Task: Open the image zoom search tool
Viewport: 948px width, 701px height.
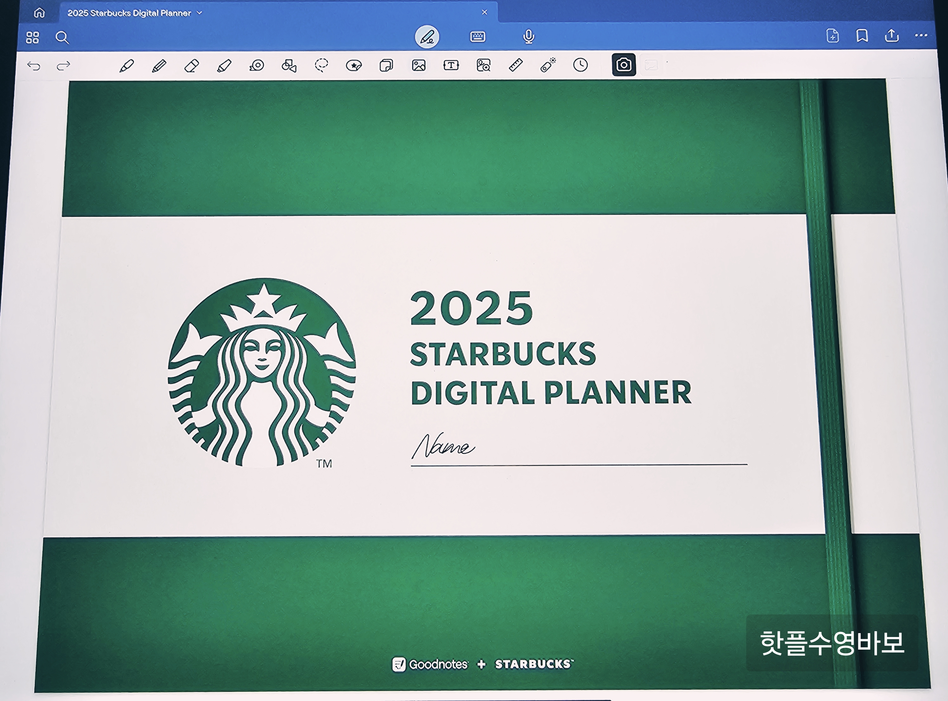Action: [484, 65]
